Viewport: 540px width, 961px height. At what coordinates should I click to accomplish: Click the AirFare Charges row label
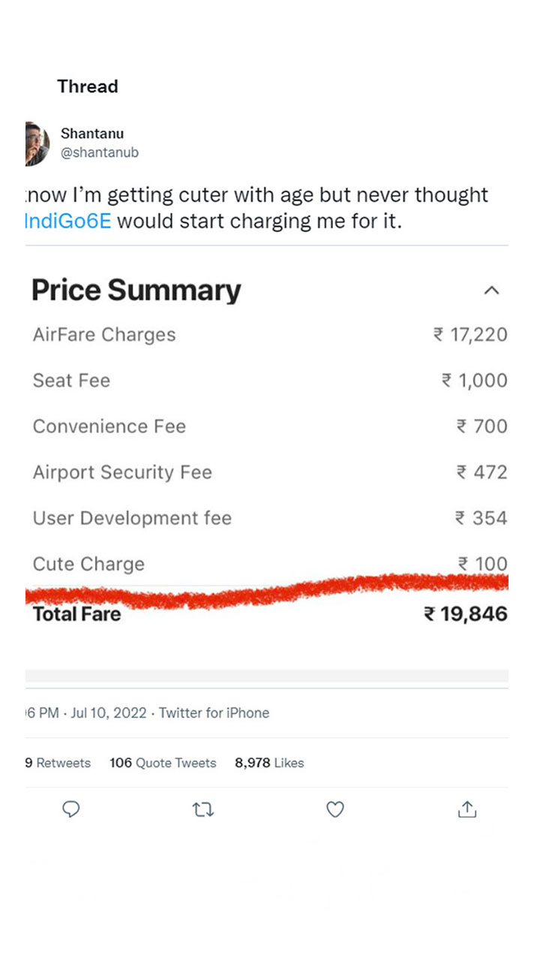[104, 335]
